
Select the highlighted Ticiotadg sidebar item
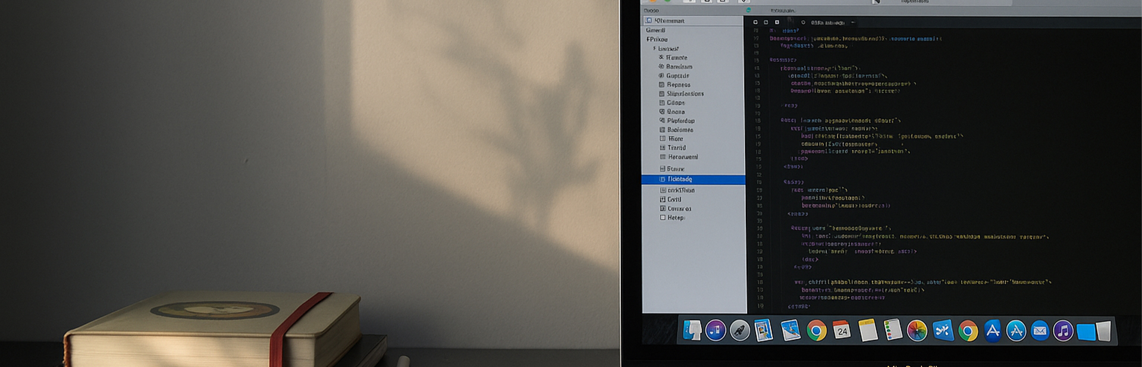(x=679, y=180)
